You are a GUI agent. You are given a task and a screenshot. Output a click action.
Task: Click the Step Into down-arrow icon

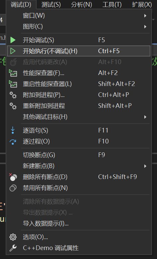13,130
